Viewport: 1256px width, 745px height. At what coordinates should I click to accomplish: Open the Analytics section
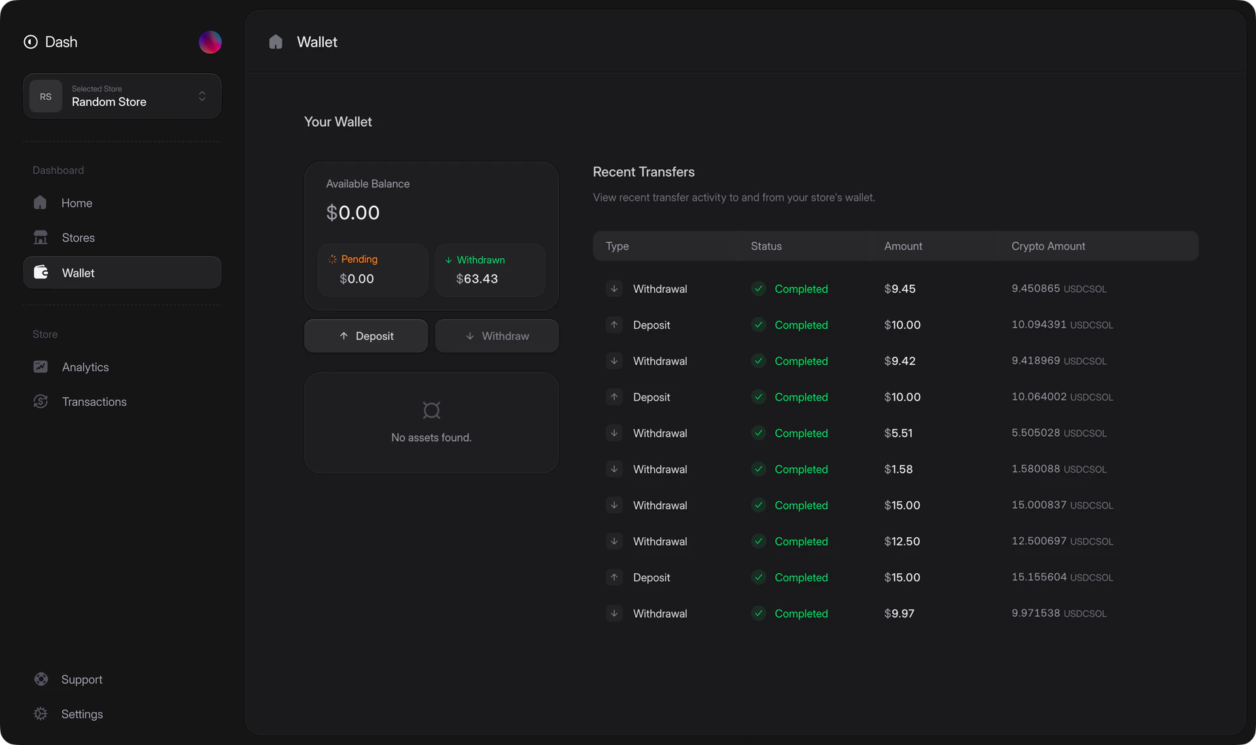(122, 367)
